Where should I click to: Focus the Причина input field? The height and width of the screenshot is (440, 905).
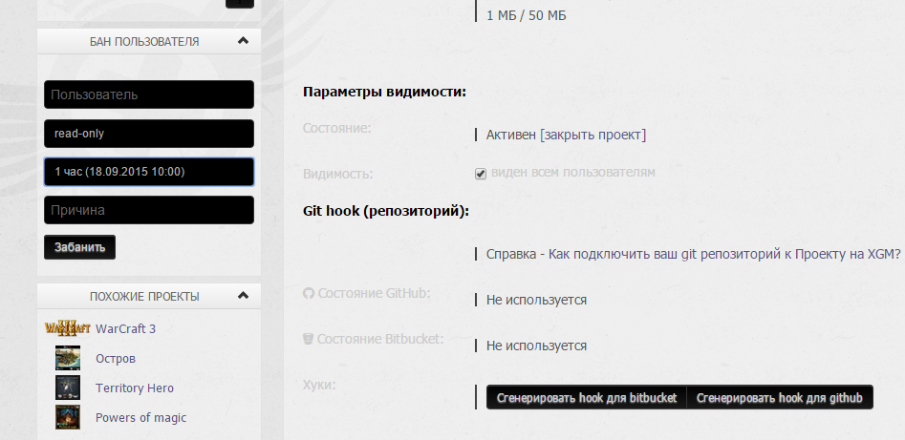(x=149, y=210)
